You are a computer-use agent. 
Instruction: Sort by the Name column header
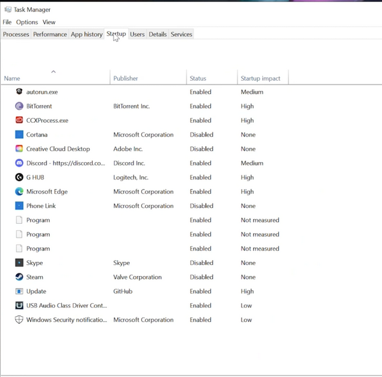click(x=12, y=78)
